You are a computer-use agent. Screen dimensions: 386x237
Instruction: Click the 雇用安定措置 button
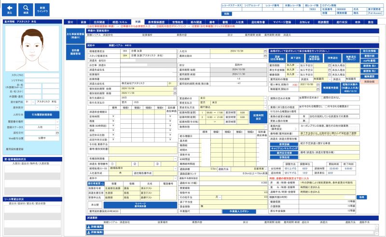pyautogui.click(x=284, y=153)
